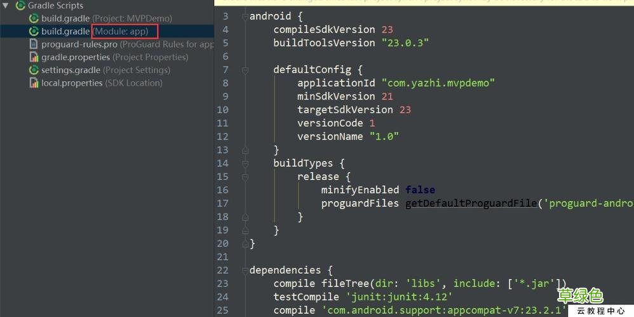Click the fold end marker on line 19
The width and height of the screenshot is (634, 317).
click(x=245, y=231)
